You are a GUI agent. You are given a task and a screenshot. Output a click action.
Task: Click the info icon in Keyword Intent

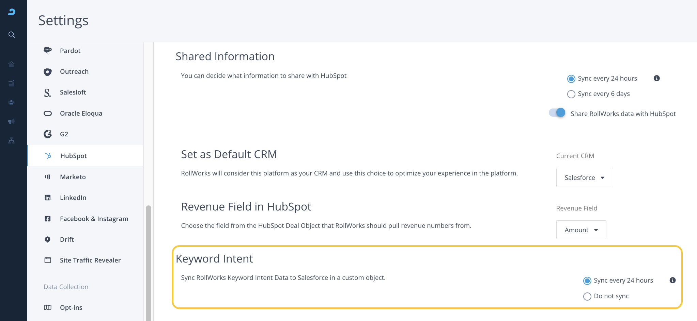point(672,281)
